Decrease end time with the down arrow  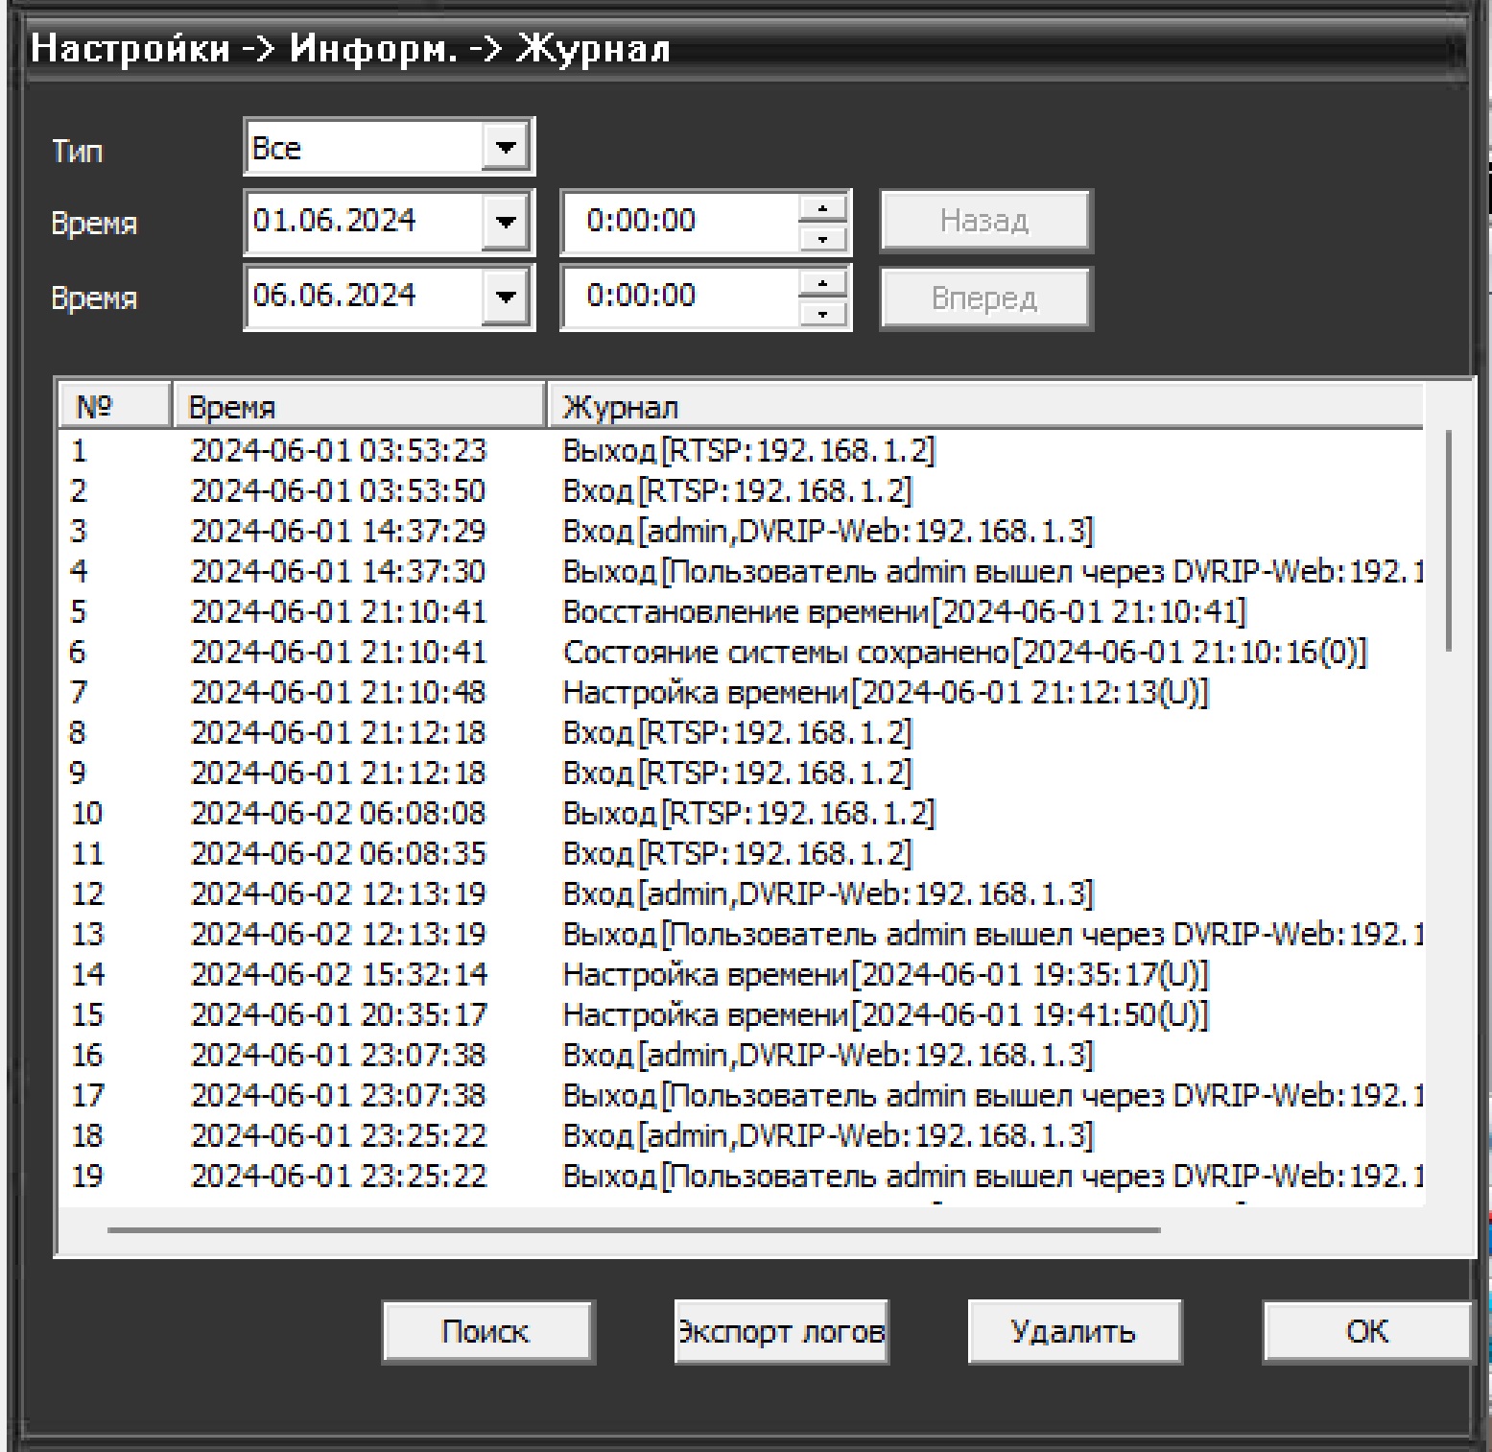[823, 313]
